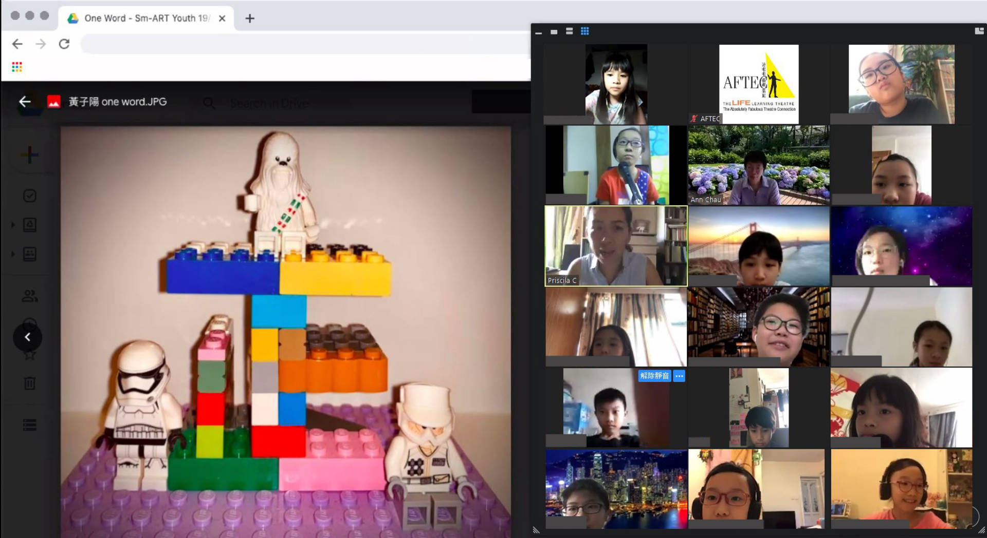Select tile with purple galaxy background

click(x=902, y=246)
